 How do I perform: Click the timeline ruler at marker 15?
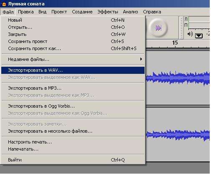point(175,43)
